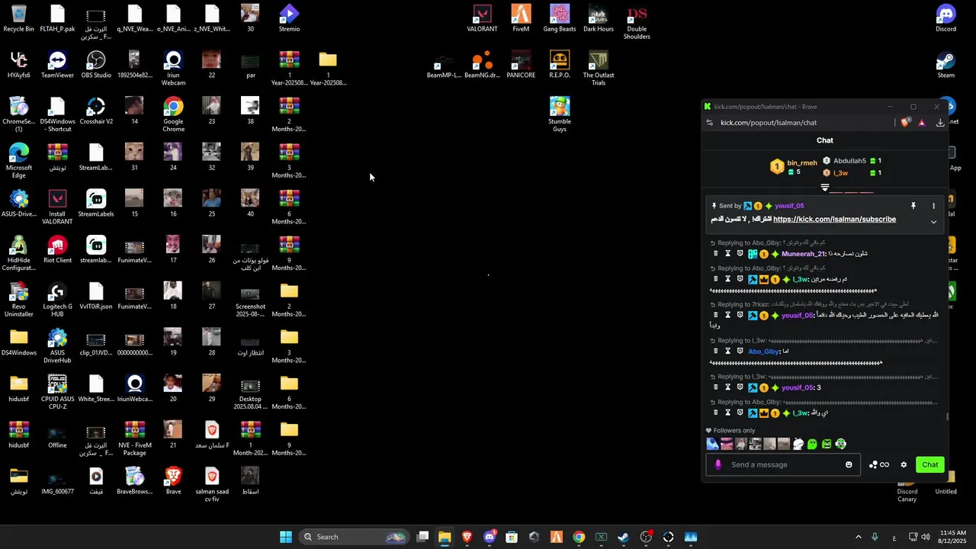Open the Brave Shields icon in address bar
Screen dimensions: 976x549
coord(905,123)
